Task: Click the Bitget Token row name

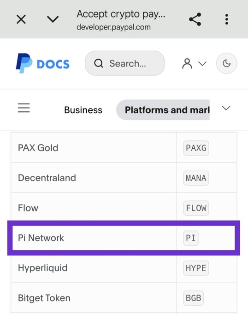Action: (x=44, y=298)
